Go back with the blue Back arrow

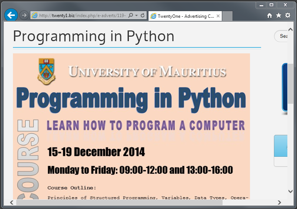tap(11, 15)
